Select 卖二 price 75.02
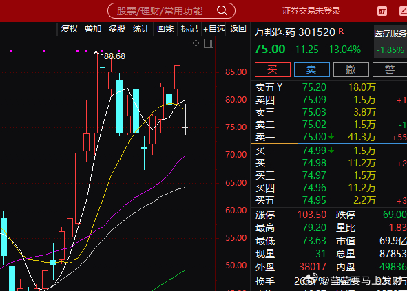Image resolution: width=407 pixels, height=291 pixels. pyautogui.click(x=314, y=125)
